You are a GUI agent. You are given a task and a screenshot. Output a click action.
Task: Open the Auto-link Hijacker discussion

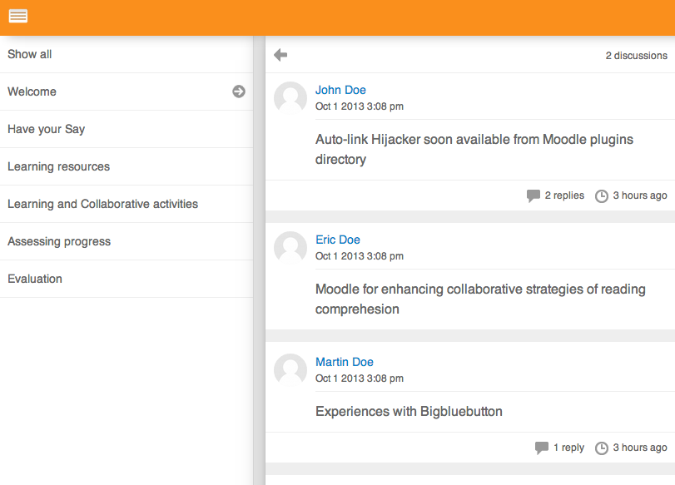474,150
